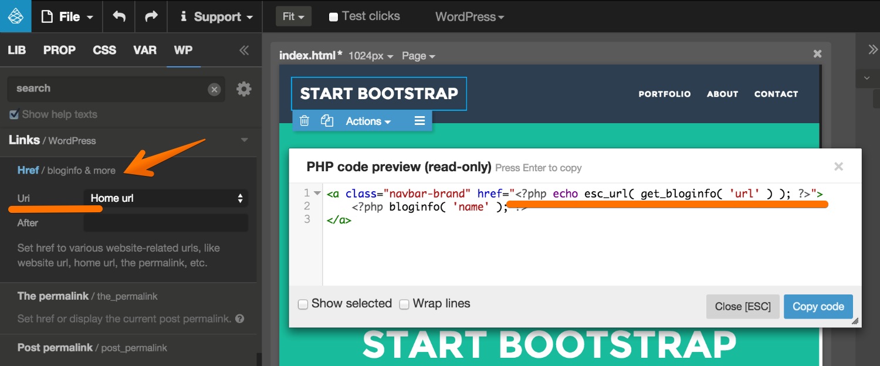
Task: Click the Close [ESC] button
Action: [743, 307]
